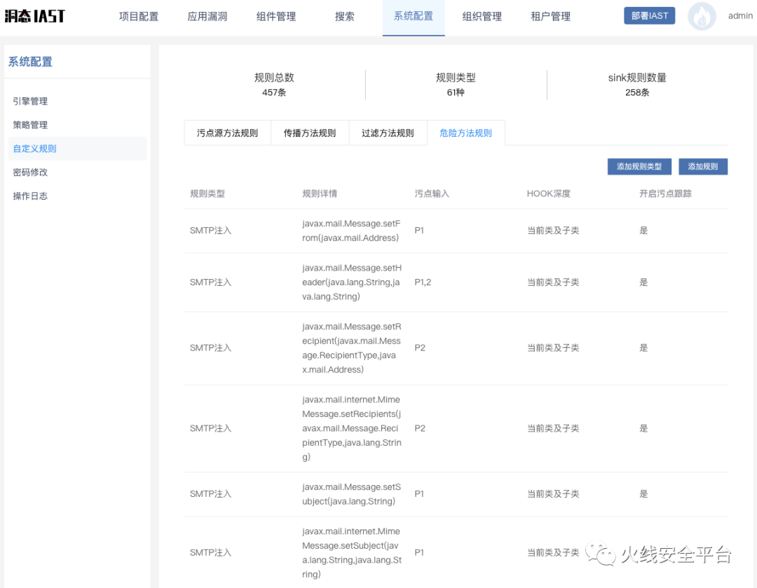Switch to the 传播方法规则 tab
757x588 pixels.
[310, 133]
